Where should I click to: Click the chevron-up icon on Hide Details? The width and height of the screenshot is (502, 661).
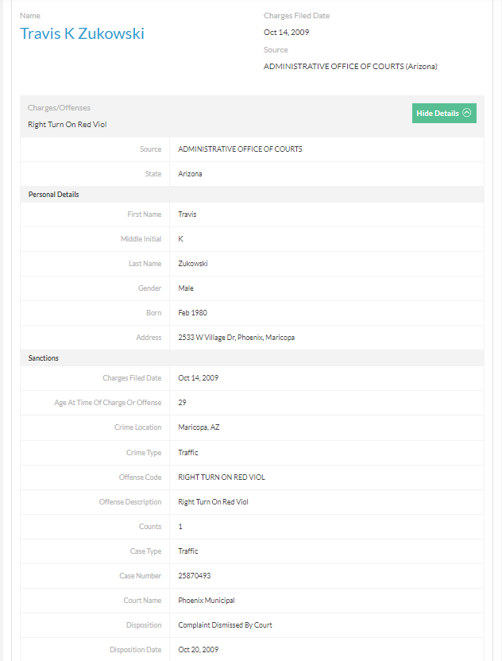coord(467,113)
